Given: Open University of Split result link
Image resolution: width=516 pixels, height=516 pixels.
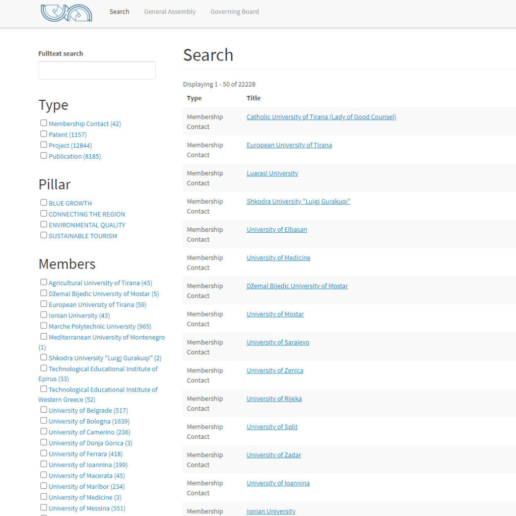Looking at the screenshot, I should [272, 427].
